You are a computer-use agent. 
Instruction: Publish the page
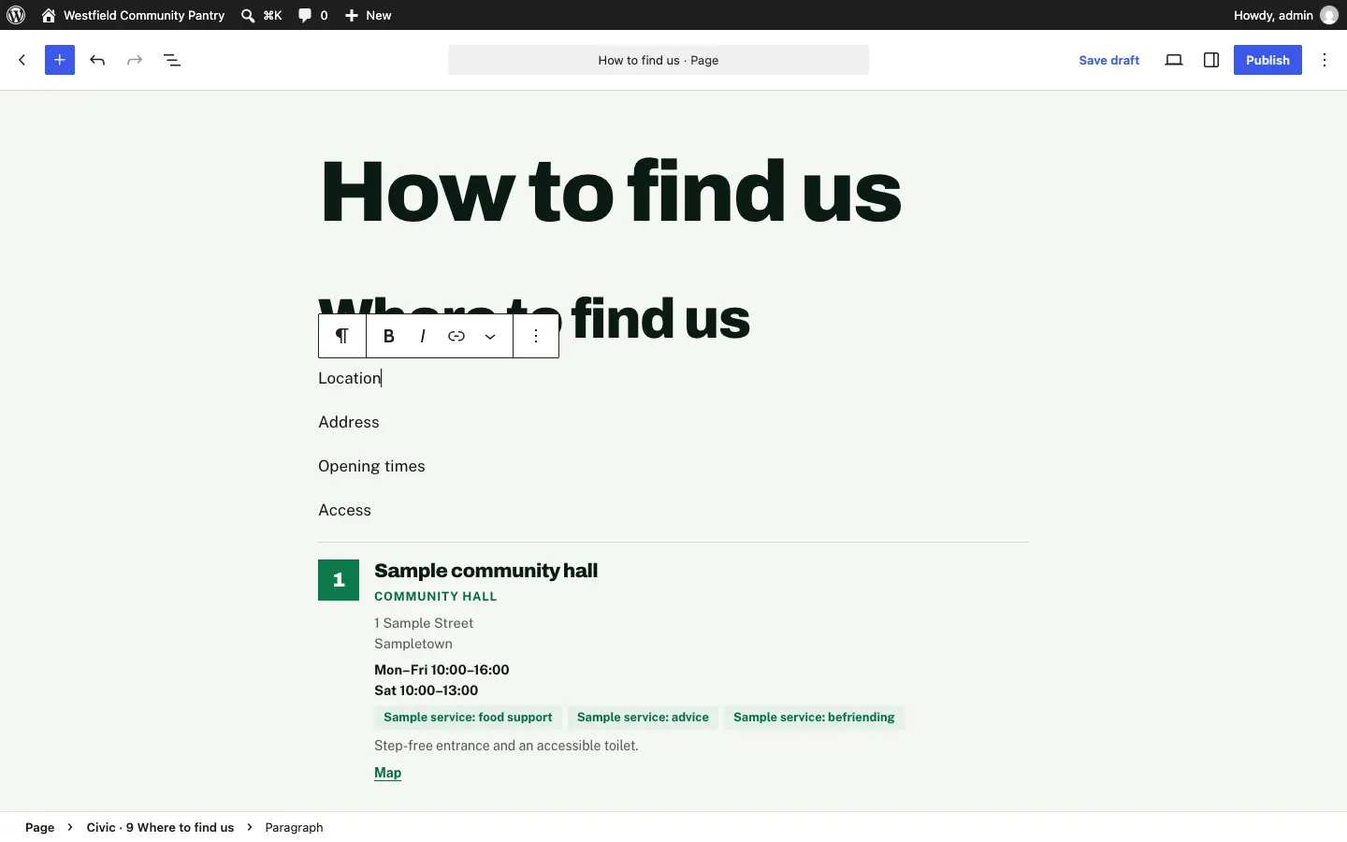click(x=1267, y=60)
